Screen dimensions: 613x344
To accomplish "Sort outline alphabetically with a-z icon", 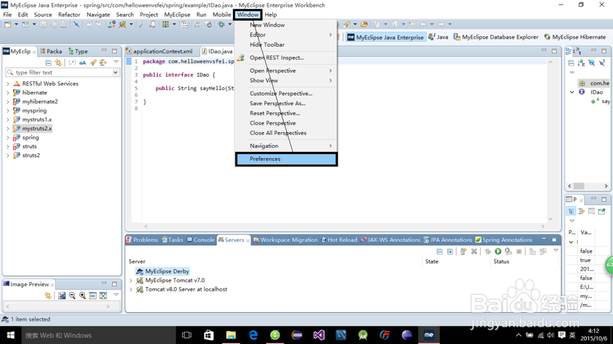I will click(x=581, y=62).
